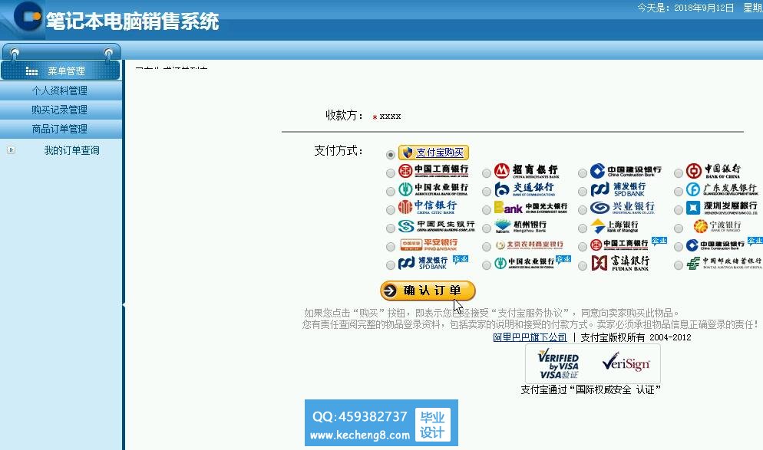Click the 中国光大银行 logo
The image size is (763, 450).
point(531,208)
